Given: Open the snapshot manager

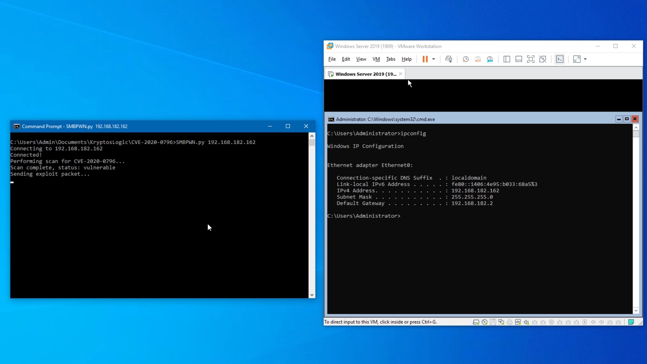Looking at the screenshot, I should (x=490, y=59).
